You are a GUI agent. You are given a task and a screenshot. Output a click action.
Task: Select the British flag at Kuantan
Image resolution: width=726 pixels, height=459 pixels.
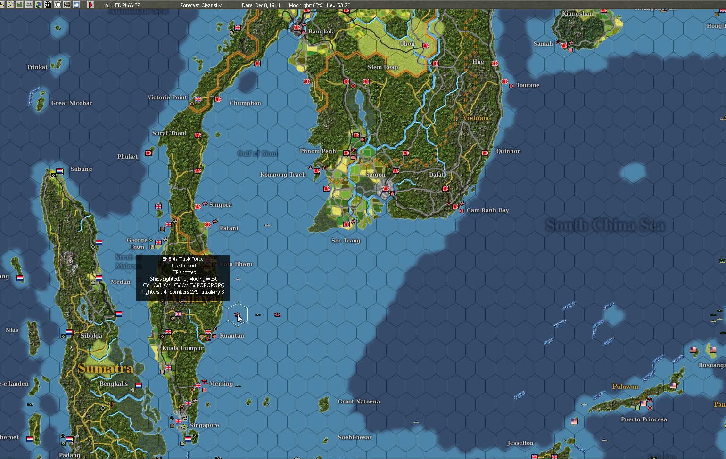[208, 332]
